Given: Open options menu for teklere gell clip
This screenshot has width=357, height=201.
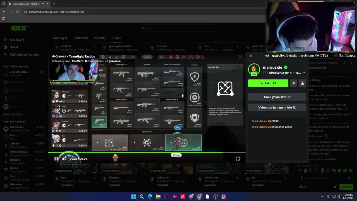Looking at the screenshot, I should pos(238,178).
